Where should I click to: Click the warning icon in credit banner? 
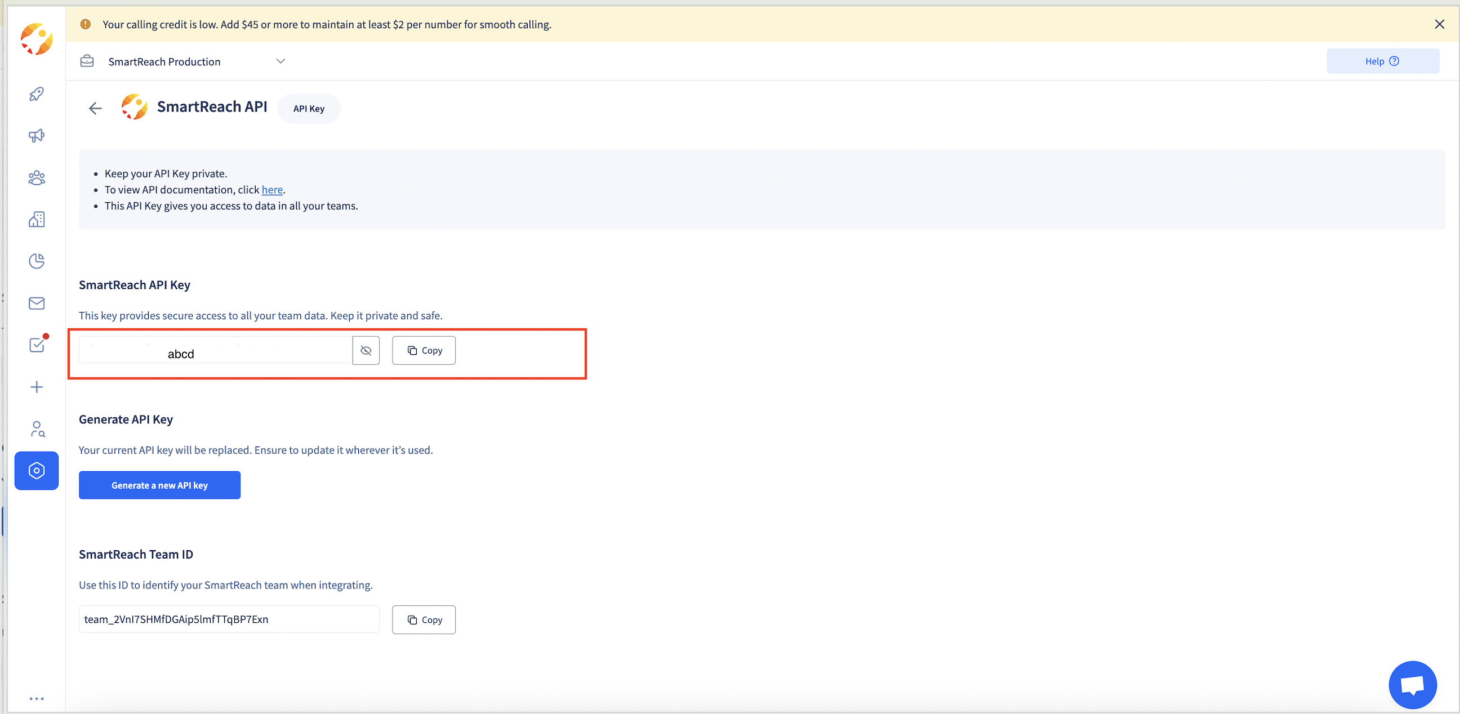(86, 24)
